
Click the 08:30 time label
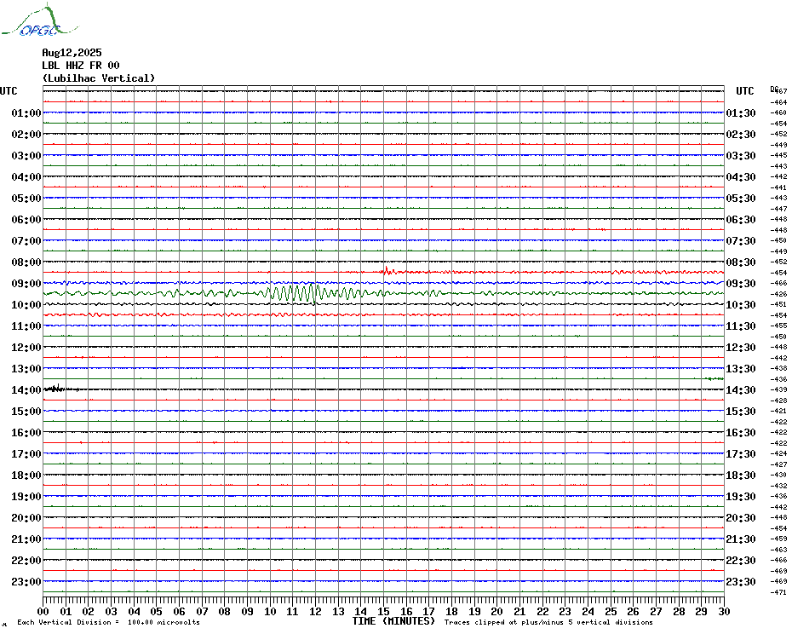point(741,262)
